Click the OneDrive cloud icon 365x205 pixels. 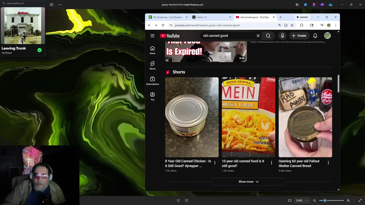coord(330,5)
